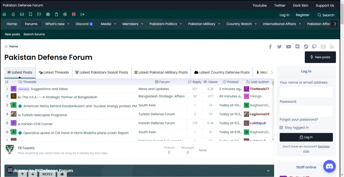Click the Twitch social icon
Image resolution: width=344 pixels, height=177 pixels.
point(314,46)
